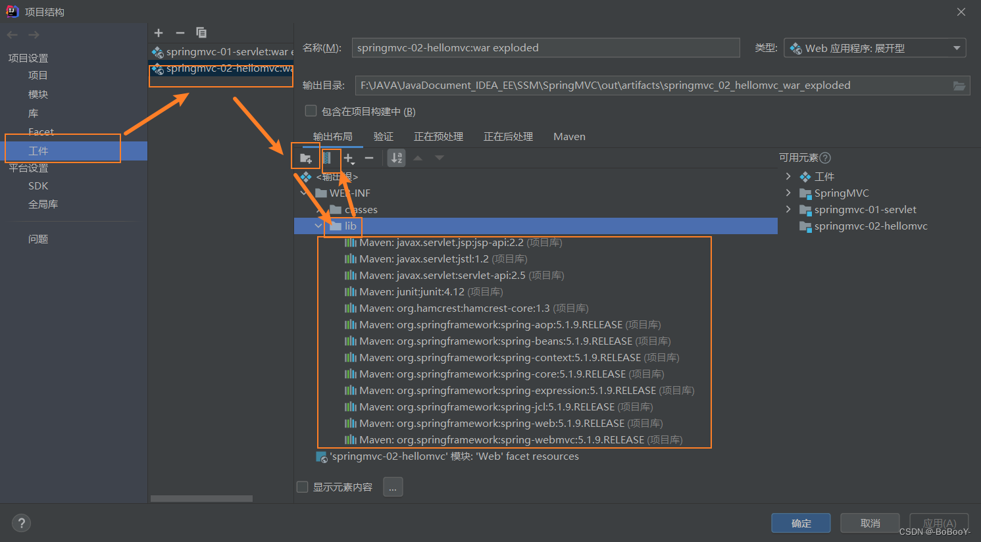Open 模块 settings in sidebar
Image resolution: width=981 pixels, height=542 pixels.
click(38, 95)
